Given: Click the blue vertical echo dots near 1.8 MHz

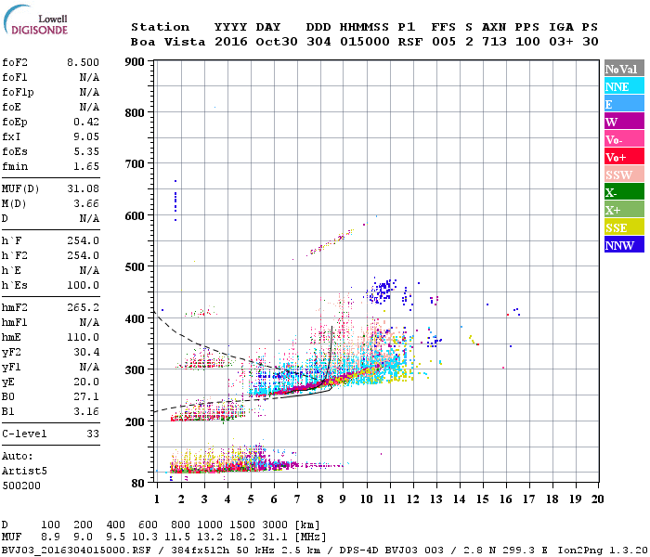Looking at the screenshot, I should point(175,201).
